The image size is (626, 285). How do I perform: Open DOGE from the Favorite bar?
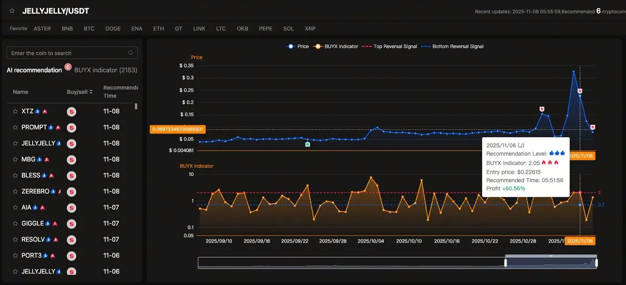click(x=113, y=29)
